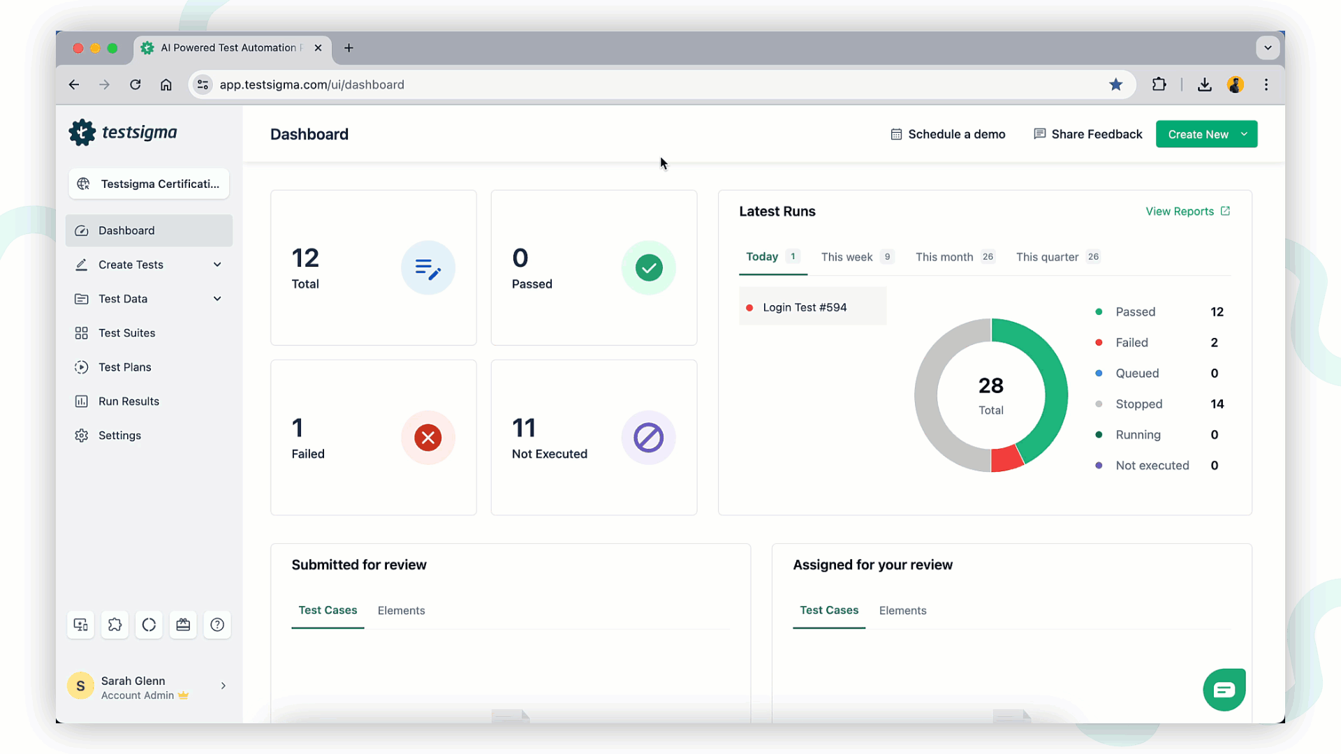The image size is (1341, 754).
Task: Reload the browser page
Action: 135,84
